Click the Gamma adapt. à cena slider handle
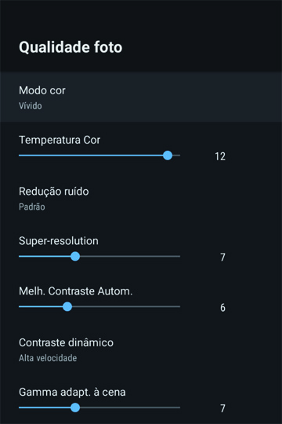 [75, 408]
